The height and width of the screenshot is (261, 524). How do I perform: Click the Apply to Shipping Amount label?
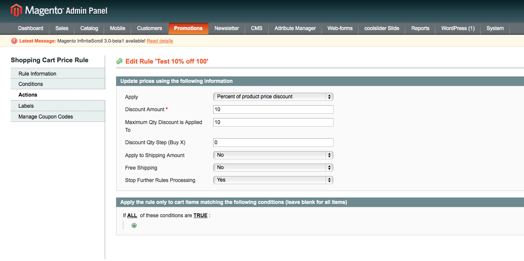point(155,155)
